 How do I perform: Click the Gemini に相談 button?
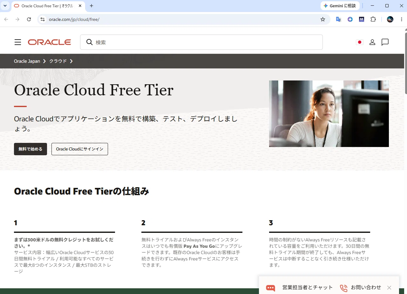[340, 6]
